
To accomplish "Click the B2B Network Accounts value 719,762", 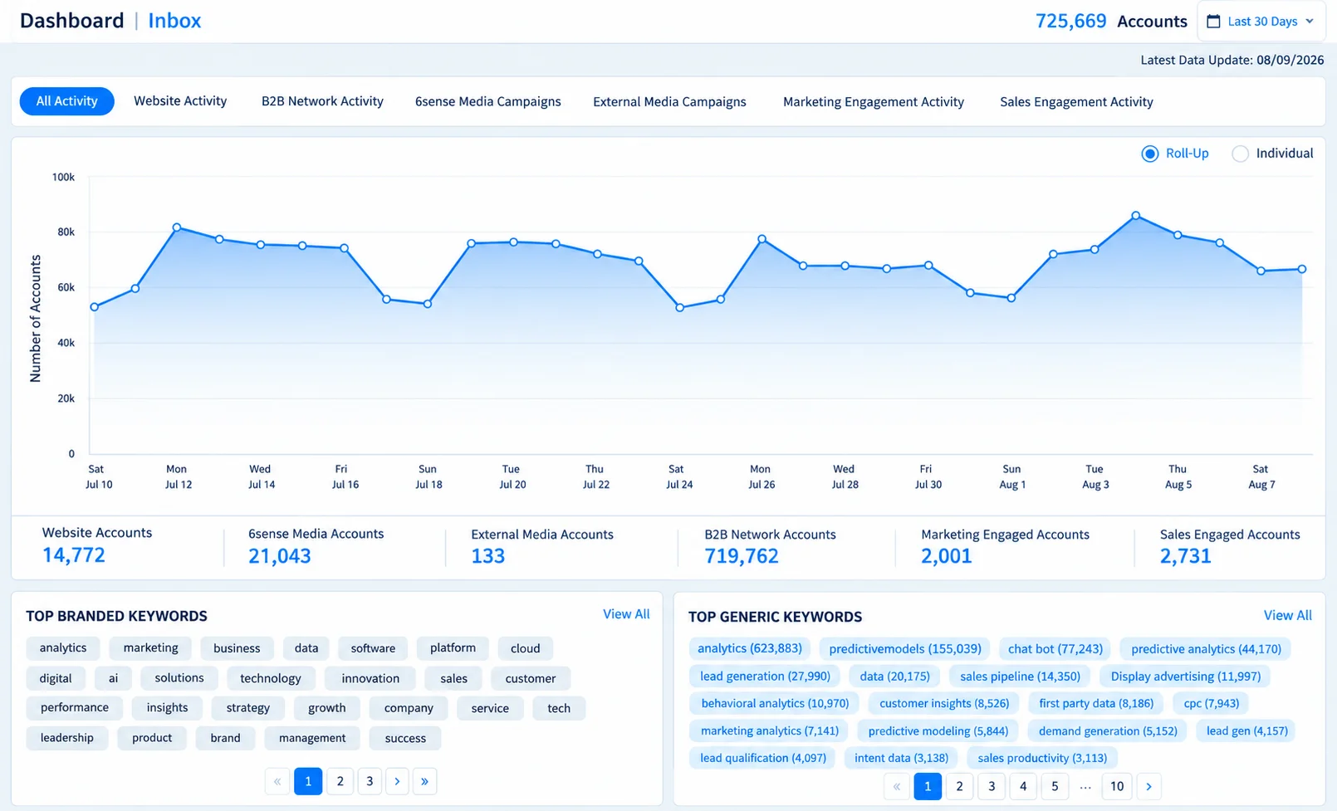I will (x=742, y=556).
